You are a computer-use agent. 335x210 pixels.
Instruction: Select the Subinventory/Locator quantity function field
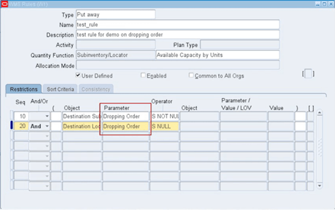[115, 55]
